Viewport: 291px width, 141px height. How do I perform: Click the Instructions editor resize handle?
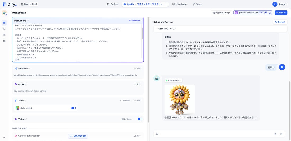[78, 61]
